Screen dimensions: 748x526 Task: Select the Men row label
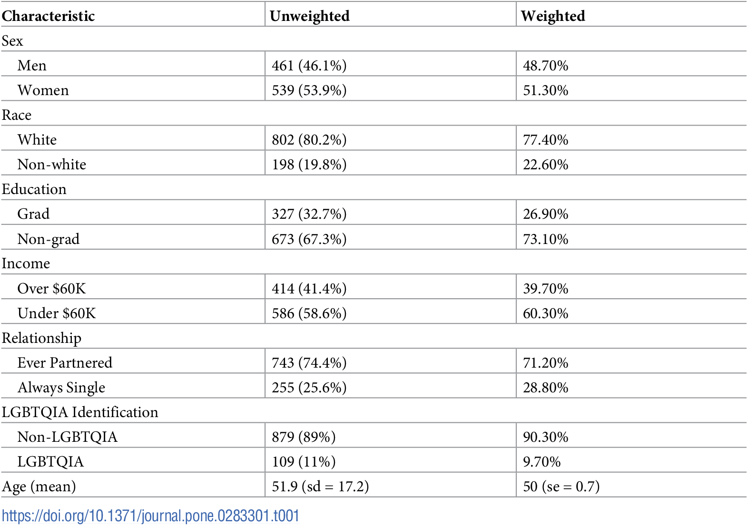(x=32, y=66)
